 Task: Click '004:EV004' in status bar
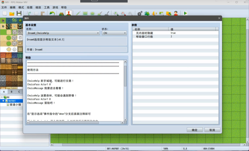click(x=209, y=149)
